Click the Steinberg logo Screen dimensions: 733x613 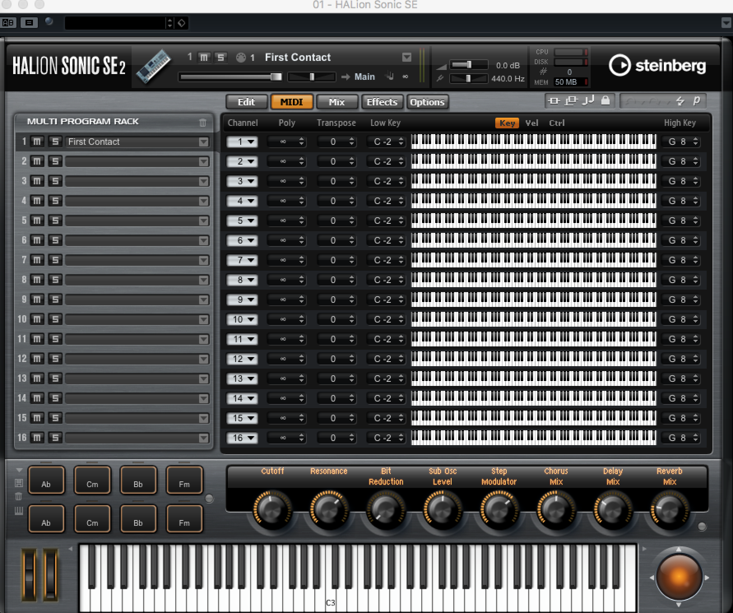pos(657,65)
